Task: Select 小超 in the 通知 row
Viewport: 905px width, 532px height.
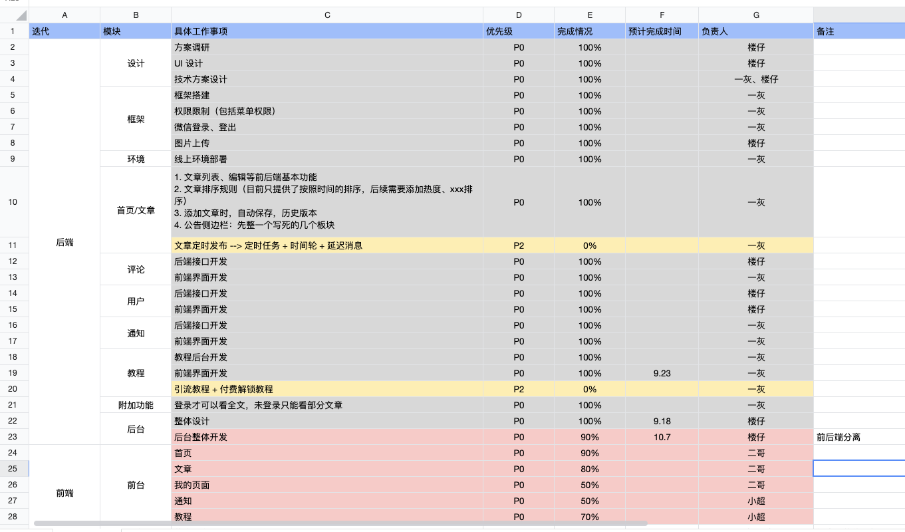Action: 756,501
